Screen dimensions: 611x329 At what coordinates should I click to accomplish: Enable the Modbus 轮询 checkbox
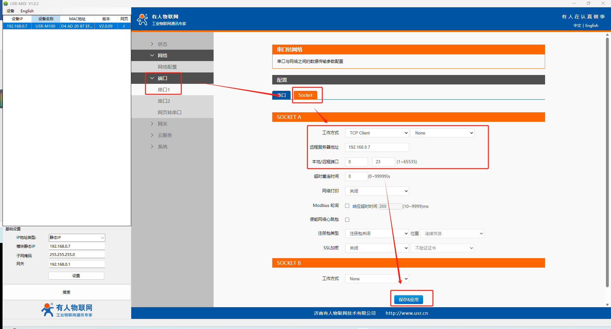point(347,206)
